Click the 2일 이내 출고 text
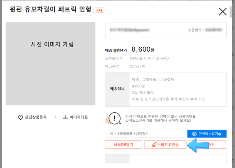The height and width of the screenshot is (168, 235). click(143, 92)
